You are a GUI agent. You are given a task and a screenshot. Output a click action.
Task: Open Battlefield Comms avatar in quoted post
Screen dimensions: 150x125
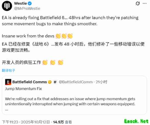click(x=8, y=82)
